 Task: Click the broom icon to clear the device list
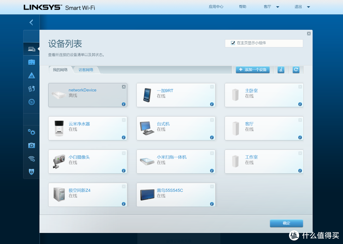point(281,70)
